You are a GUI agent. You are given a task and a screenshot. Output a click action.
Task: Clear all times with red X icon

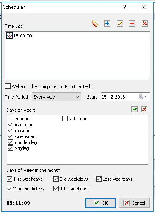click(144, 24)
